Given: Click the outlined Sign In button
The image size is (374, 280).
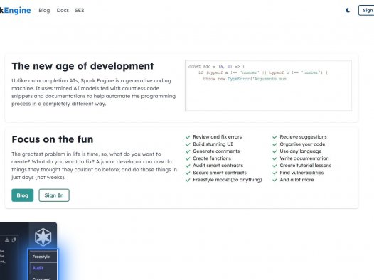Looking at the screenshot, I should 54,195.
